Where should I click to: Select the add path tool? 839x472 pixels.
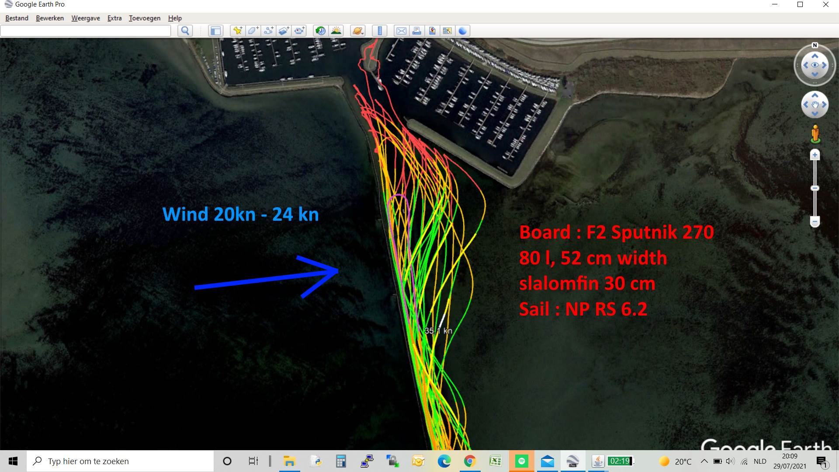pyautogui.click(x=268, y=31)
